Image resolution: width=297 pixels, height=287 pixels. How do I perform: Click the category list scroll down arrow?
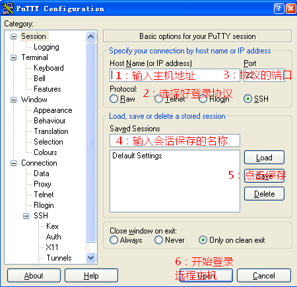[91, 257]
